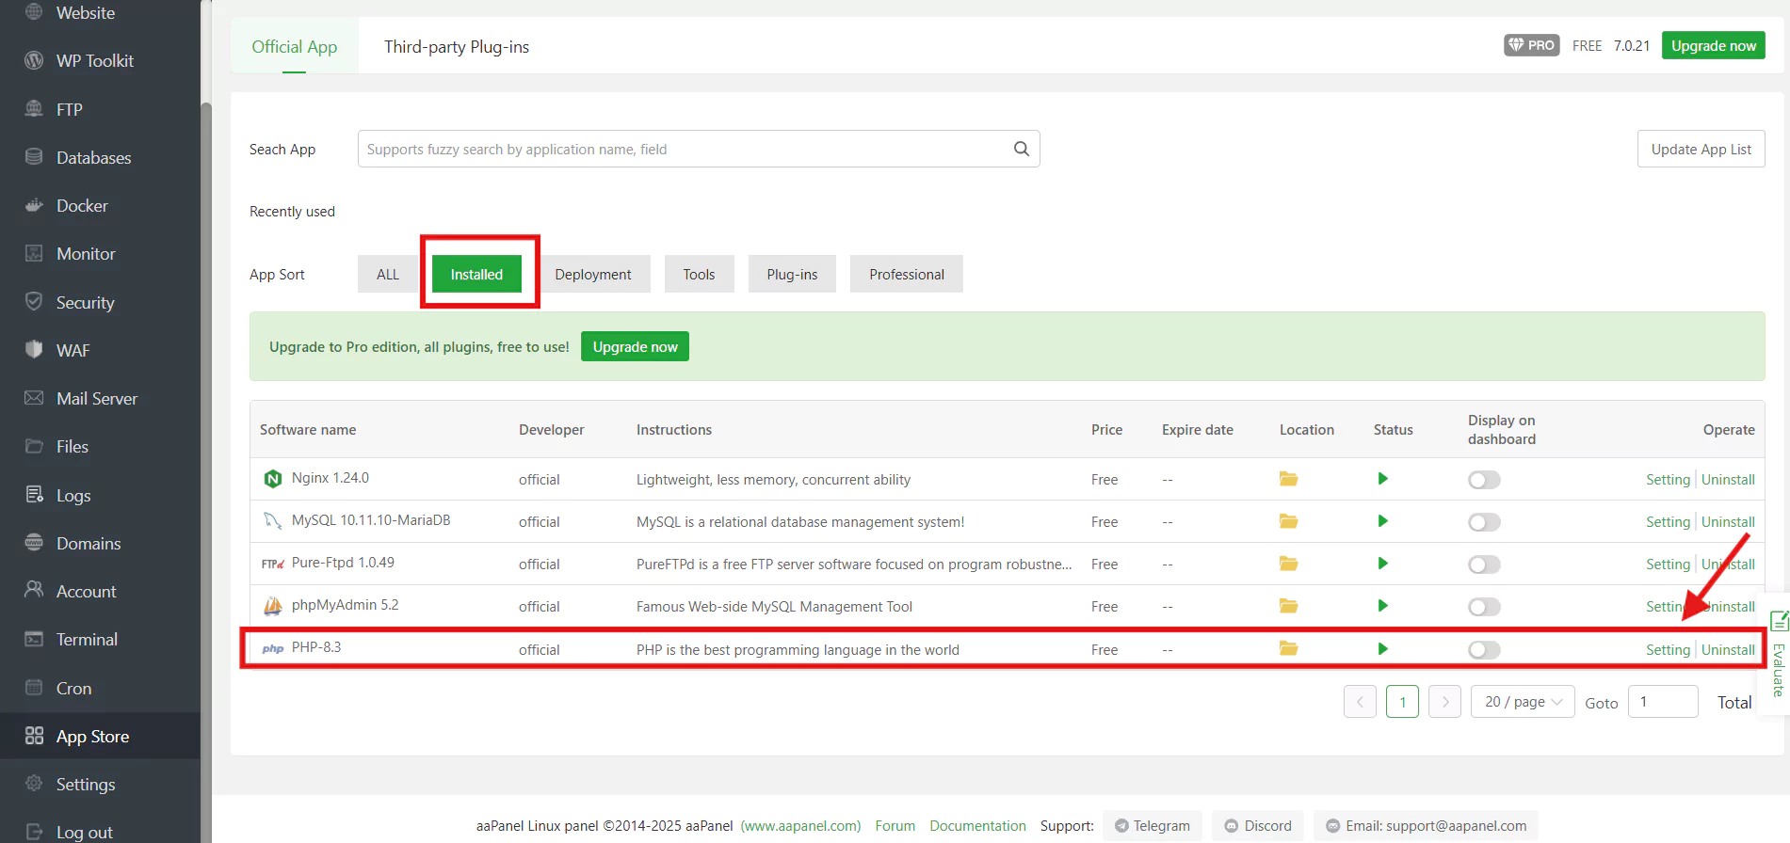Go to next page arrow
Viewport: 1790px width, 843px height.
tap(1444, 702)
